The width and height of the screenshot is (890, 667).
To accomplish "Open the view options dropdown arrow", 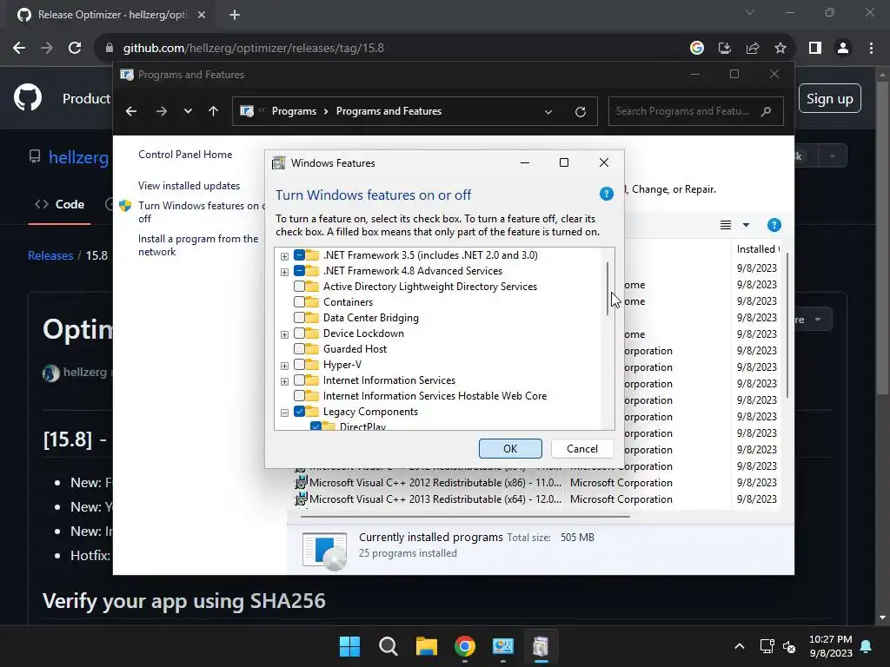I will coord(746,225).
